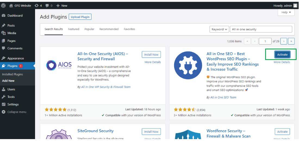299x141 pixels.
Task: Click the WordPress logo in admin bar
Action: (x=3, y=5)
